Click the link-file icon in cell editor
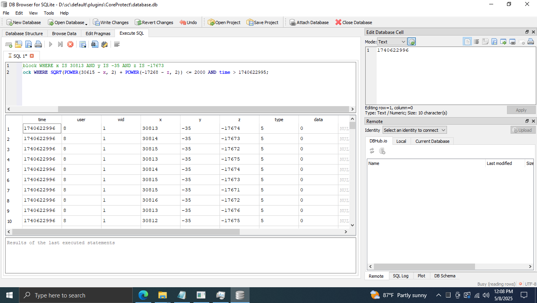Screen dimensions: 537x303 513,41
